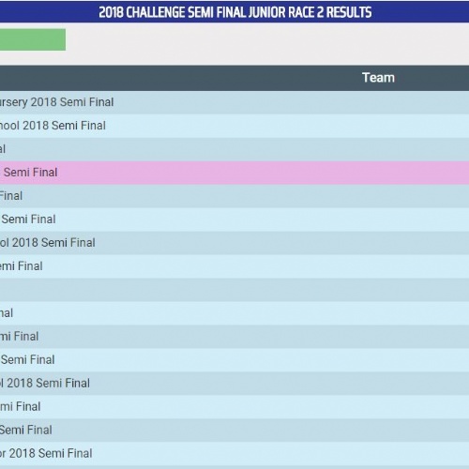469x469 pixels.
Task: Click the 'mi Final' row below 'l 2018 Semi Final'
Action: pos(234,407)
